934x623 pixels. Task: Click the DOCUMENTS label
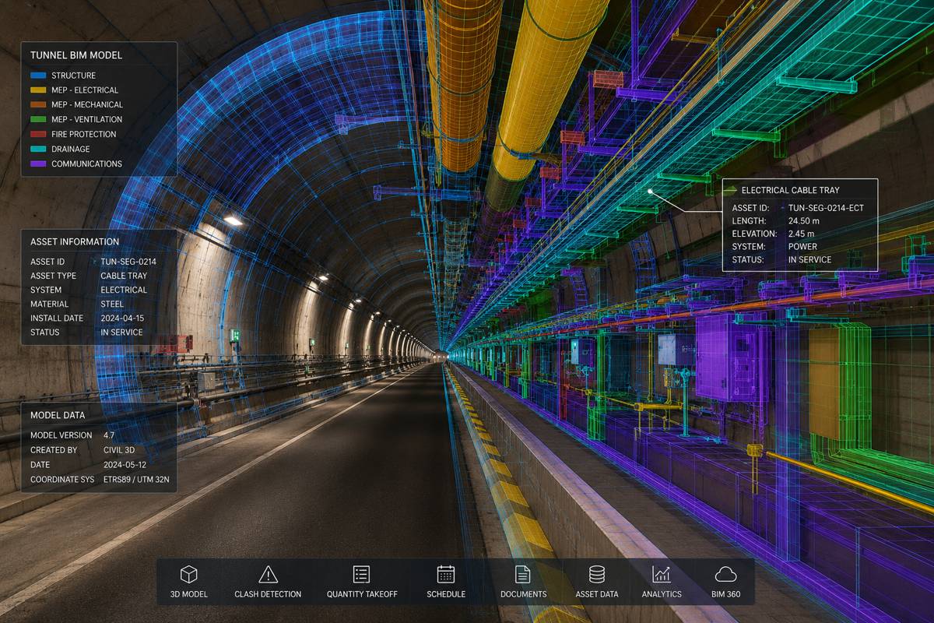tap(523, 594)
